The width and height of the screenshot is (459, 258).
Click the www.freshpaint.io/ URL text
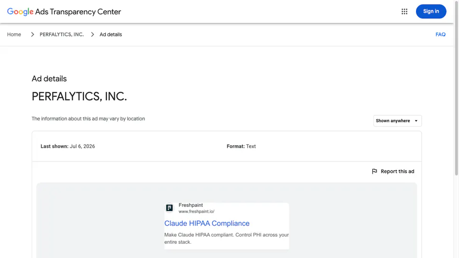197,212
